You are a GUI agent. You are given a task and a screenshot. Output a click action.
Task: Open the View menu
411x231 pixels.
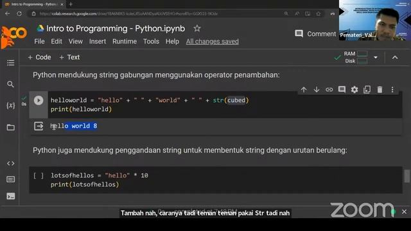pos(76,41)
